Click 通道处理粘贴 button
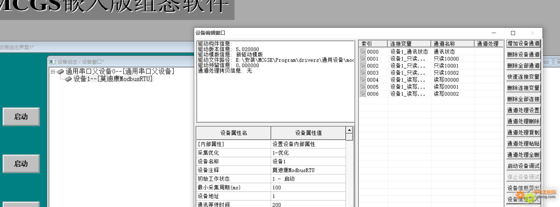The width and height of the screenshot is (560, 207). tap(523, 144)
